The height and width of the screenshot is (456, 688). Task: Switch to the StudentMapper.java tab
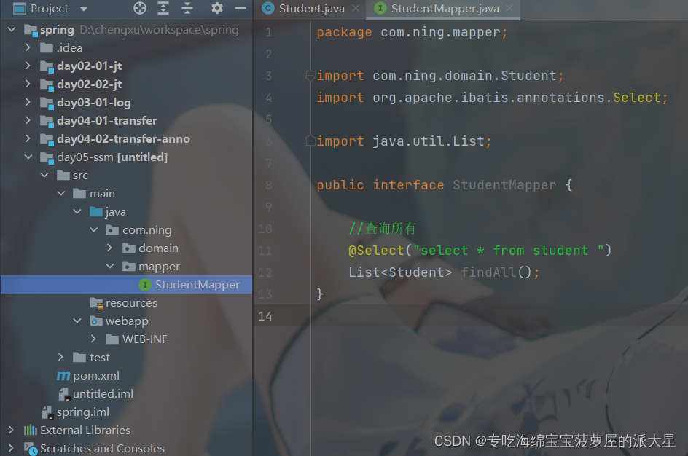click(x=445, y=8)
